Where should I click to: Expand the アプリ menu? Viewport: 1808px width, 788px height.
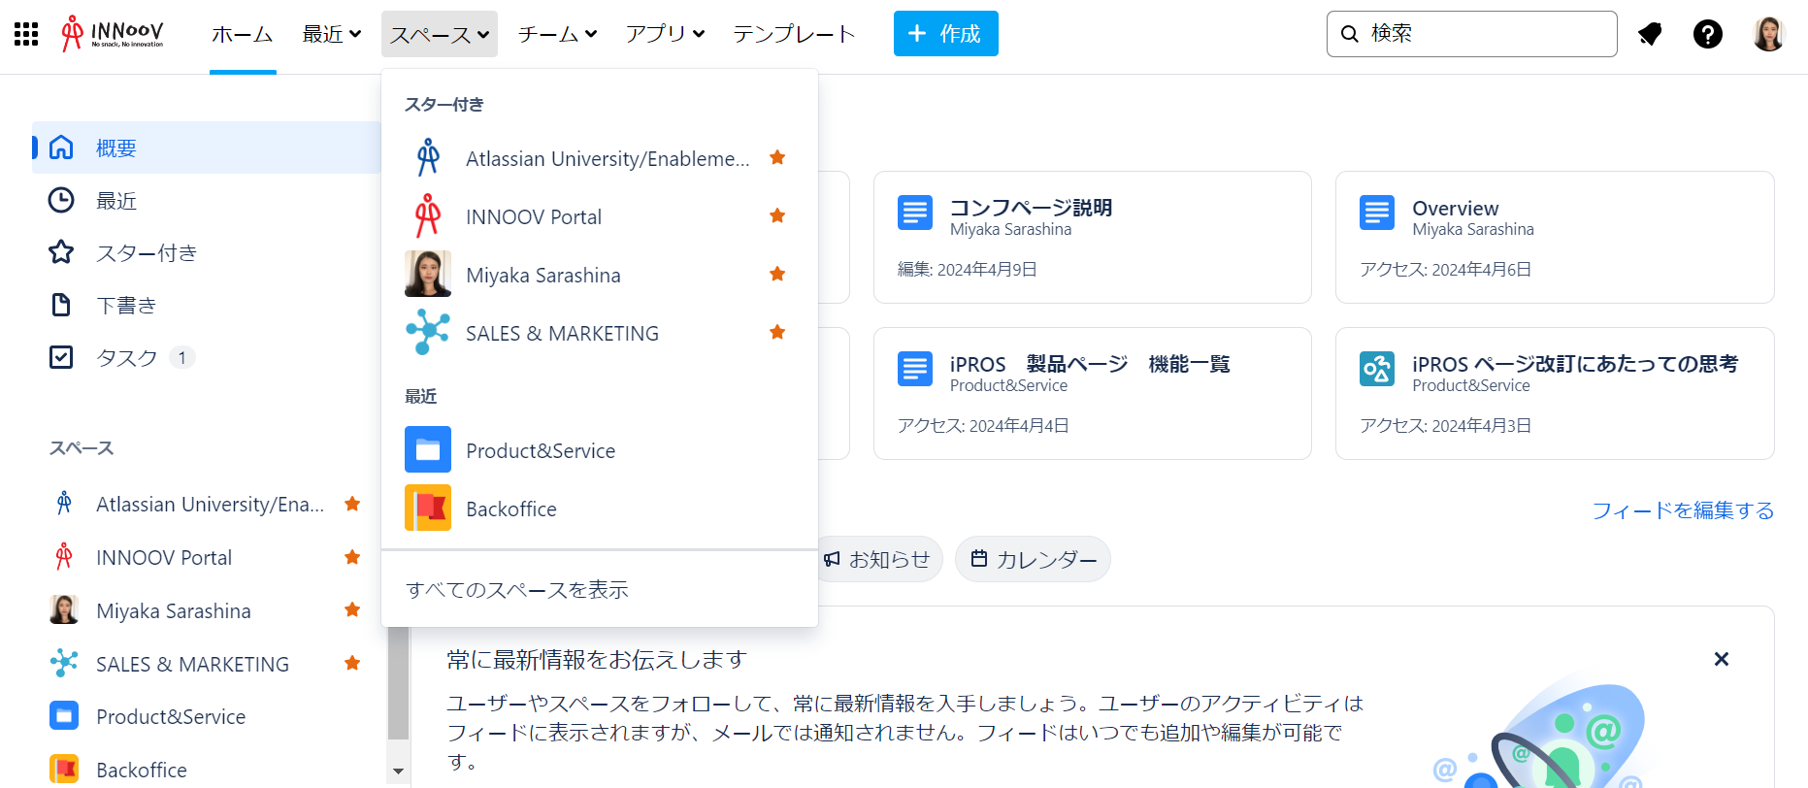pos(665,34)
